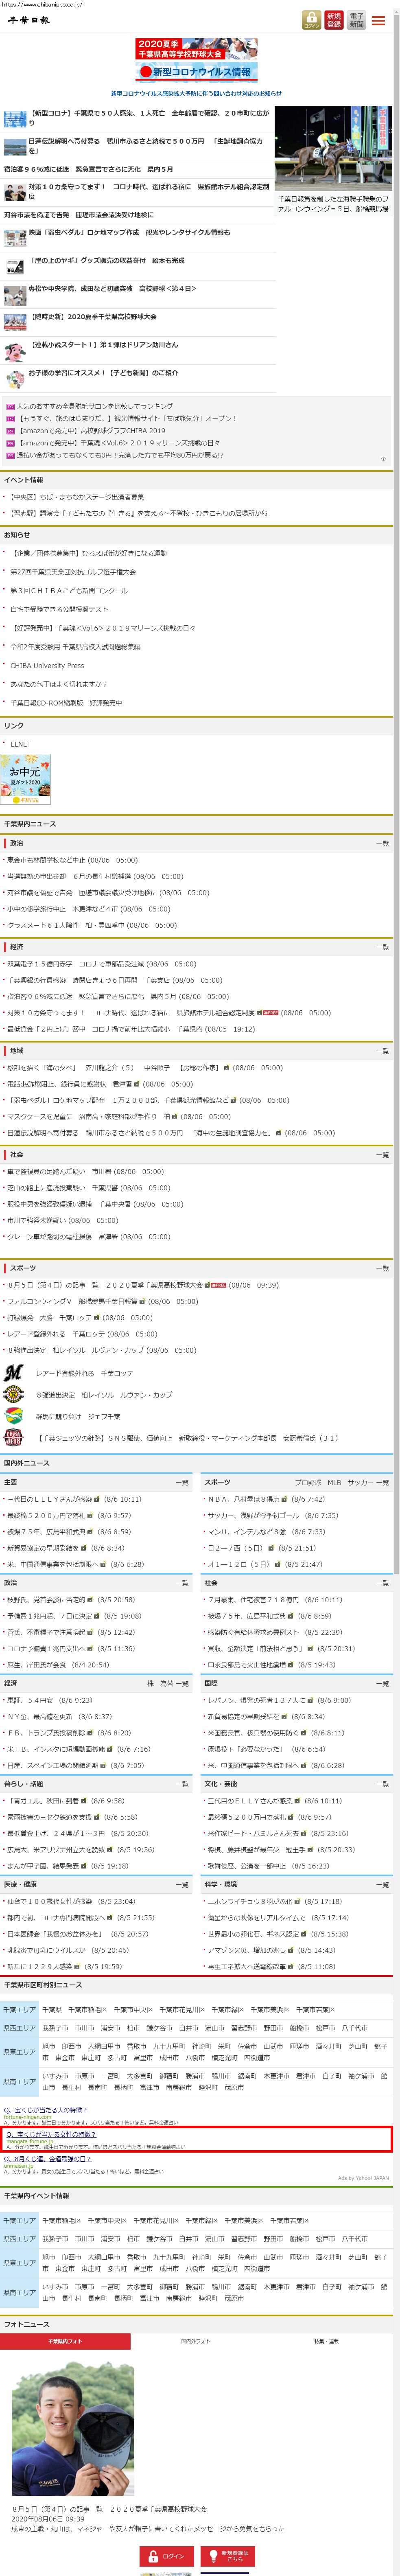Click the Ads by Yahoo! JAPAN label

tap(363, 2178)
